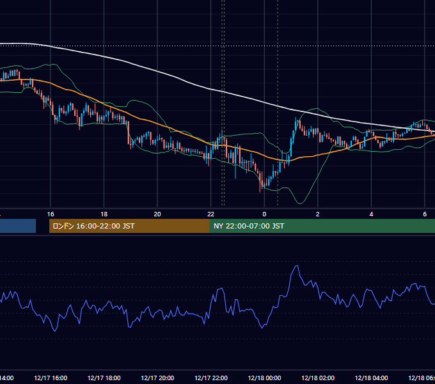The height and width of the screenshot is (384, 435).
Task: Click the 12/18 02:00 date label
Action: coord(318,378)
